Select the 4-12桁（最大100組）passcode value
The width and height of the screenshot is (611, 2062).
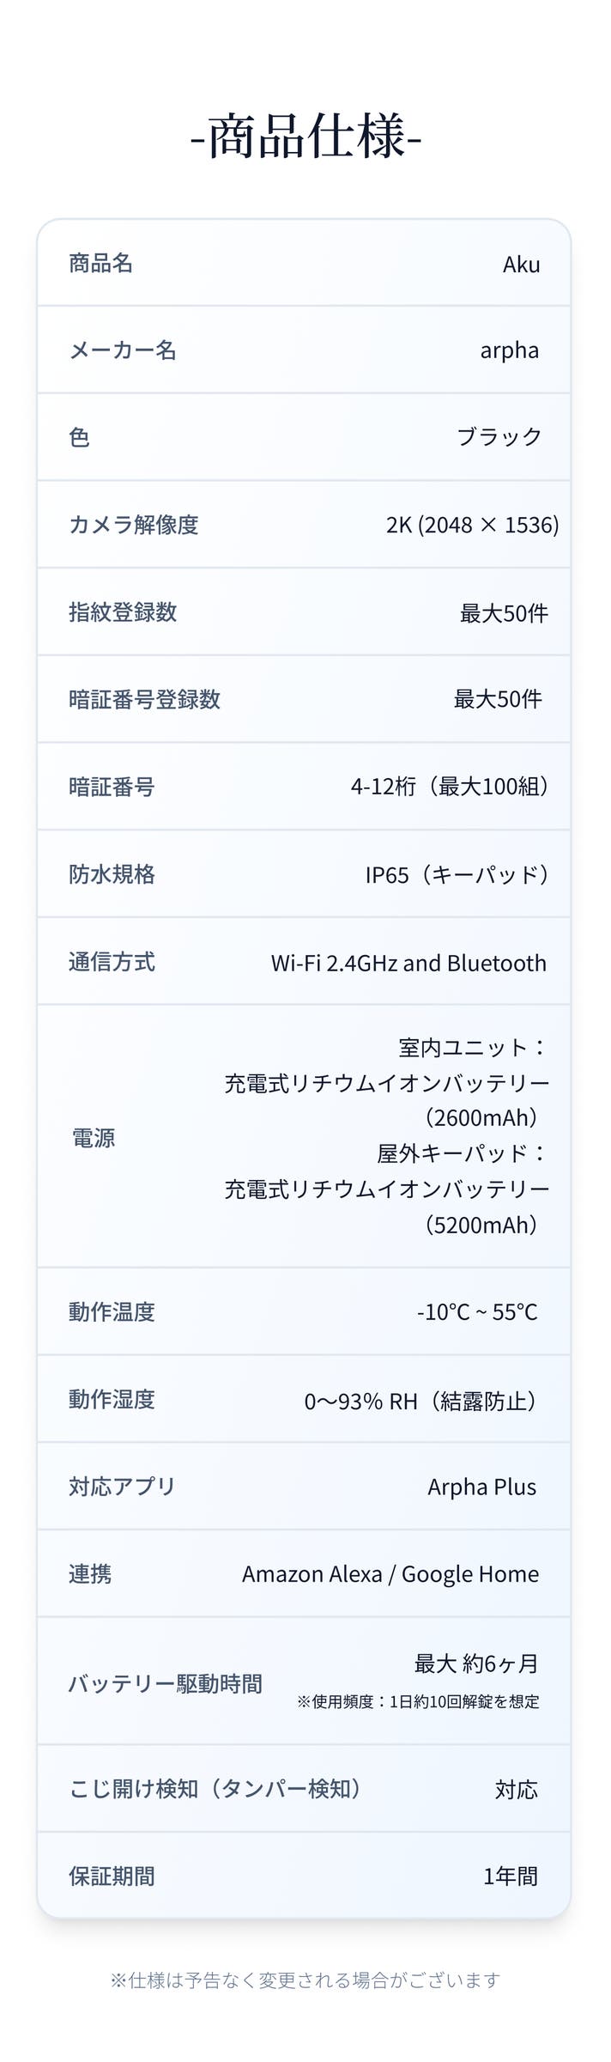point(450,787)
